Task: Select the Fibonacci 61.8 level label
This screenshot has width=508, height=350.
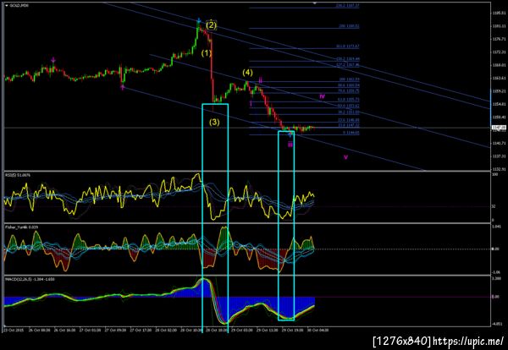Action: pos(348,99)
